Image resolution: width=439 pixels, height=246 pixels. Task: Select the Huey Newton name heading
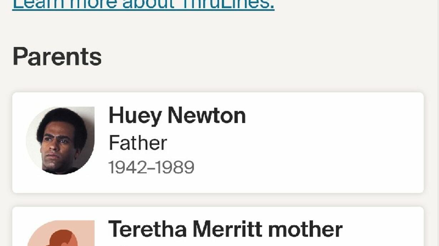[x=177, y=116]
